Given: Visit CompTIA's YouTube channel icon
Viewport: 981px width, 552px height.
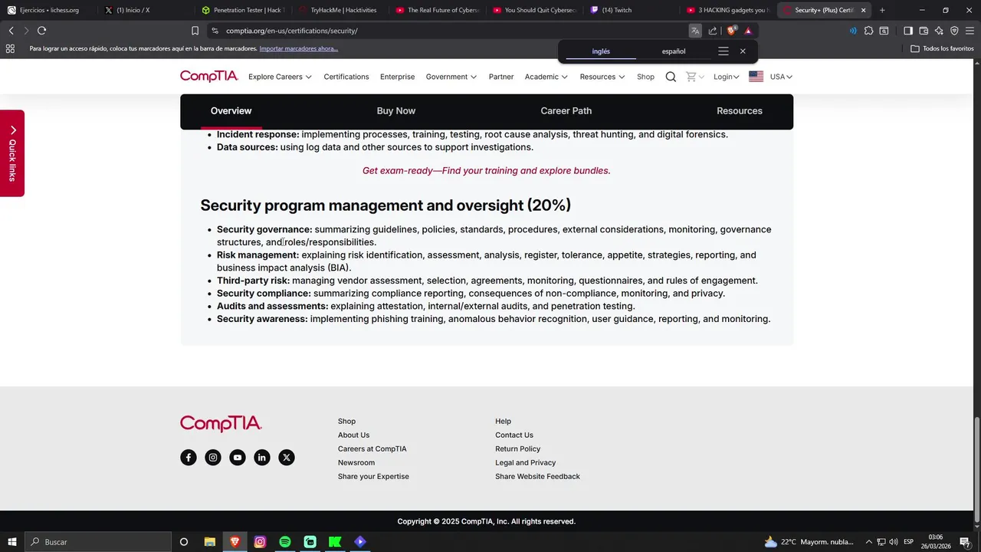Looking at the screenshot, I should (x=238, y=458).
